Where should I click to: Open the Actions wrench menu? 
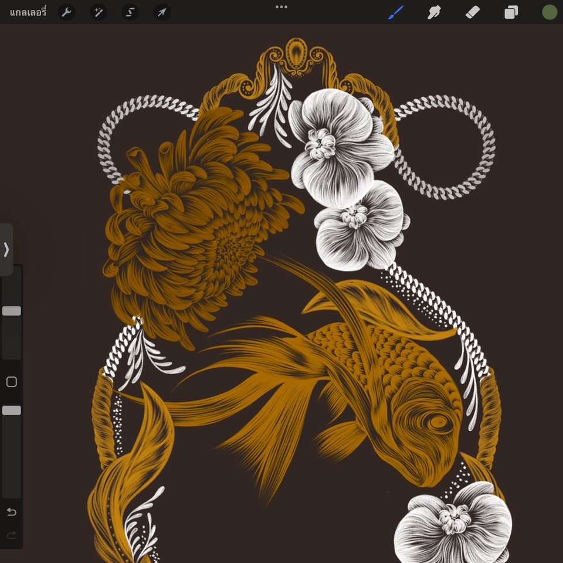tap(66, 12)
